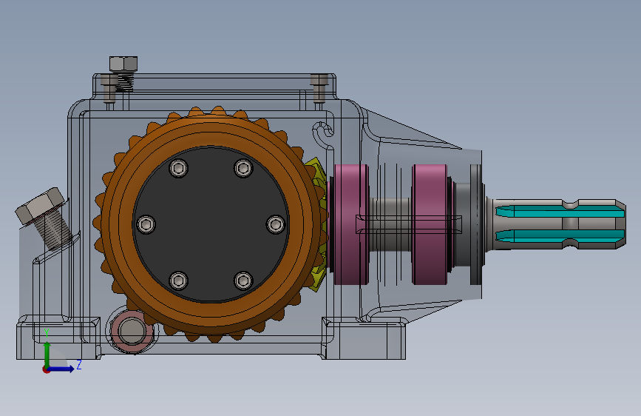Select the pink bearing at the housing bottom

(132, 332)
